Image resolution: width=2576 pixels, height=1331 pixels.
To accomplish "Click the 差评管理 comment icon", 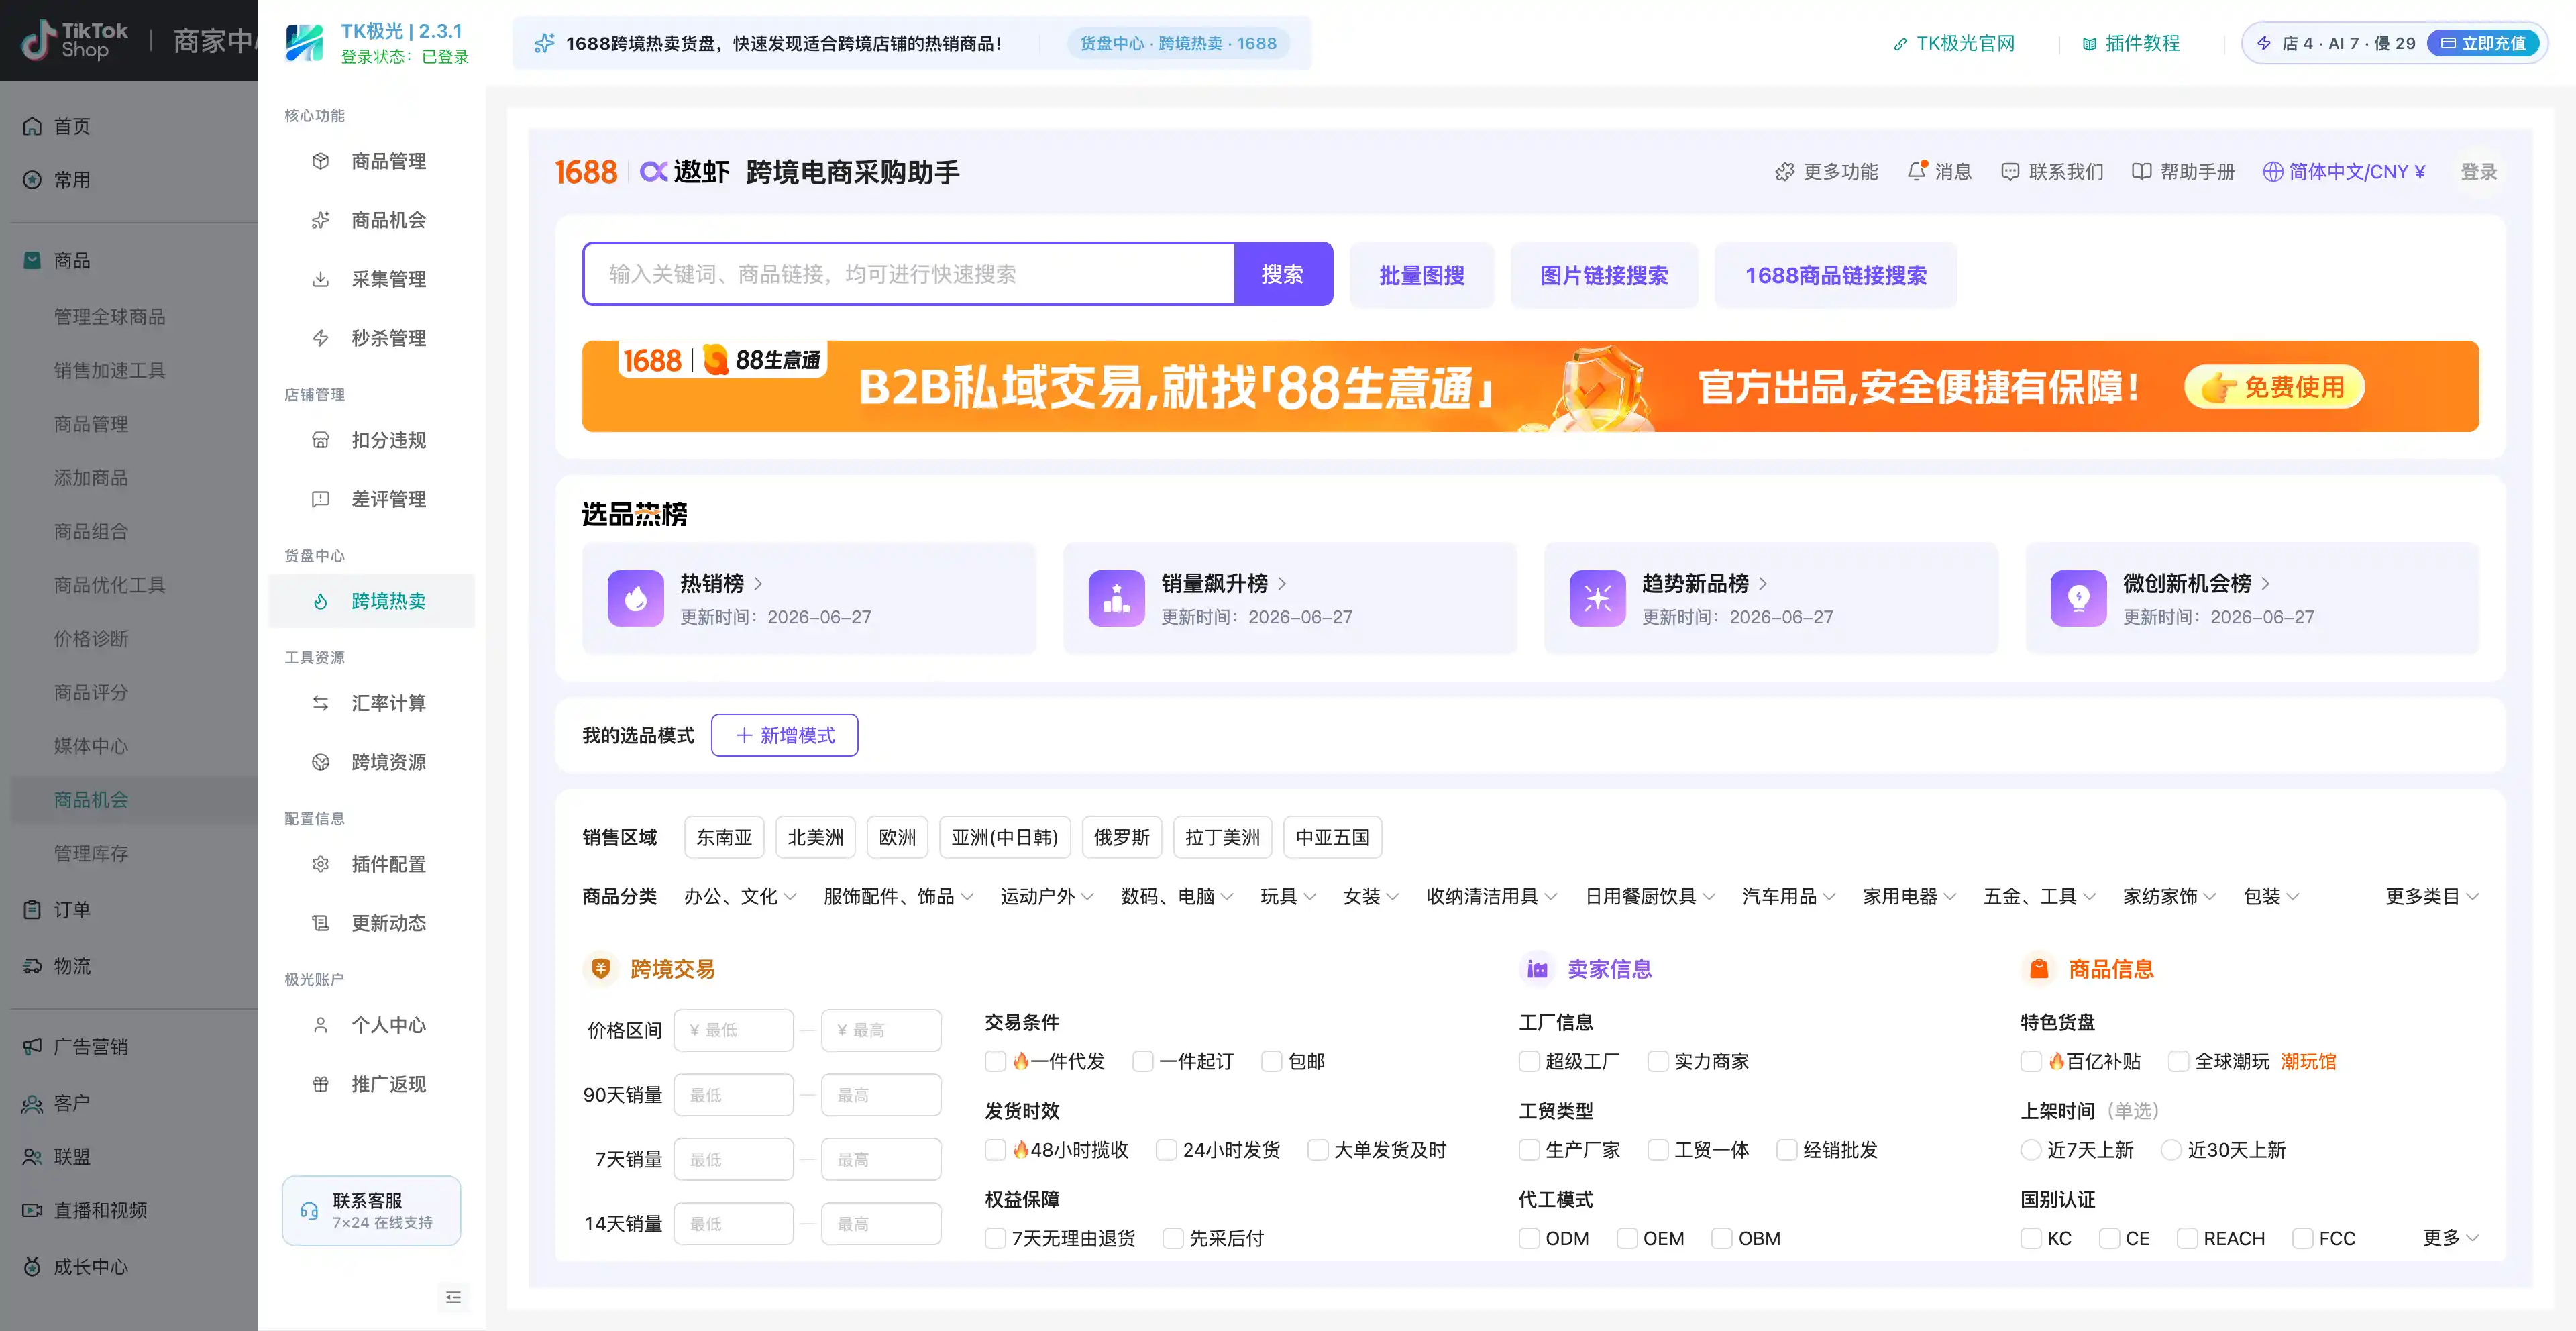I will pos(320,499).
